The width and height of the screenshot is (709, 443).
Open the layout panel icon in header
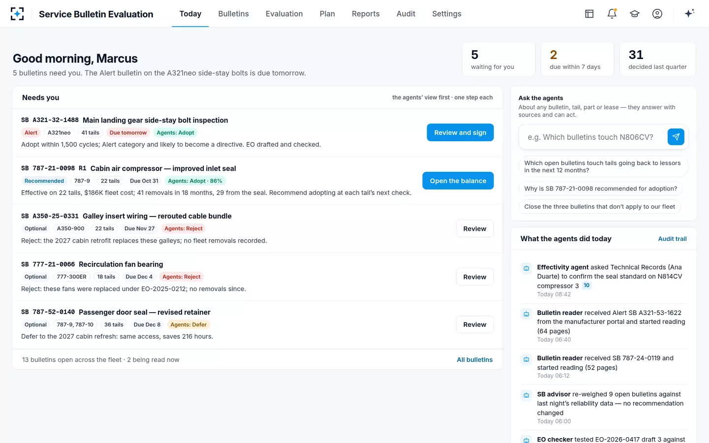click(x=589, y=14)
